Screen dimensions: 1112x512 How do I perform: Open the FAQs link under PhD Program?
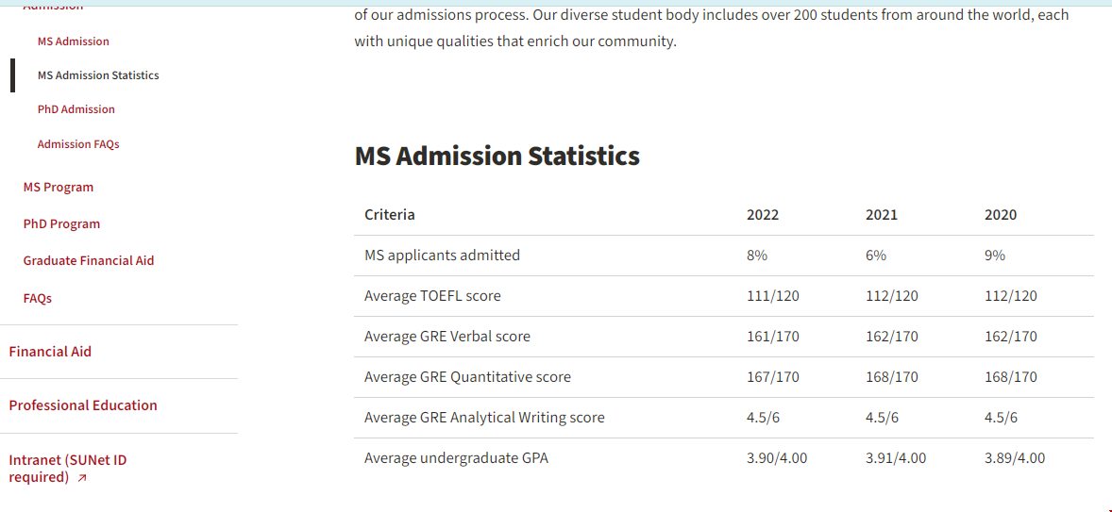pos(38,298)
